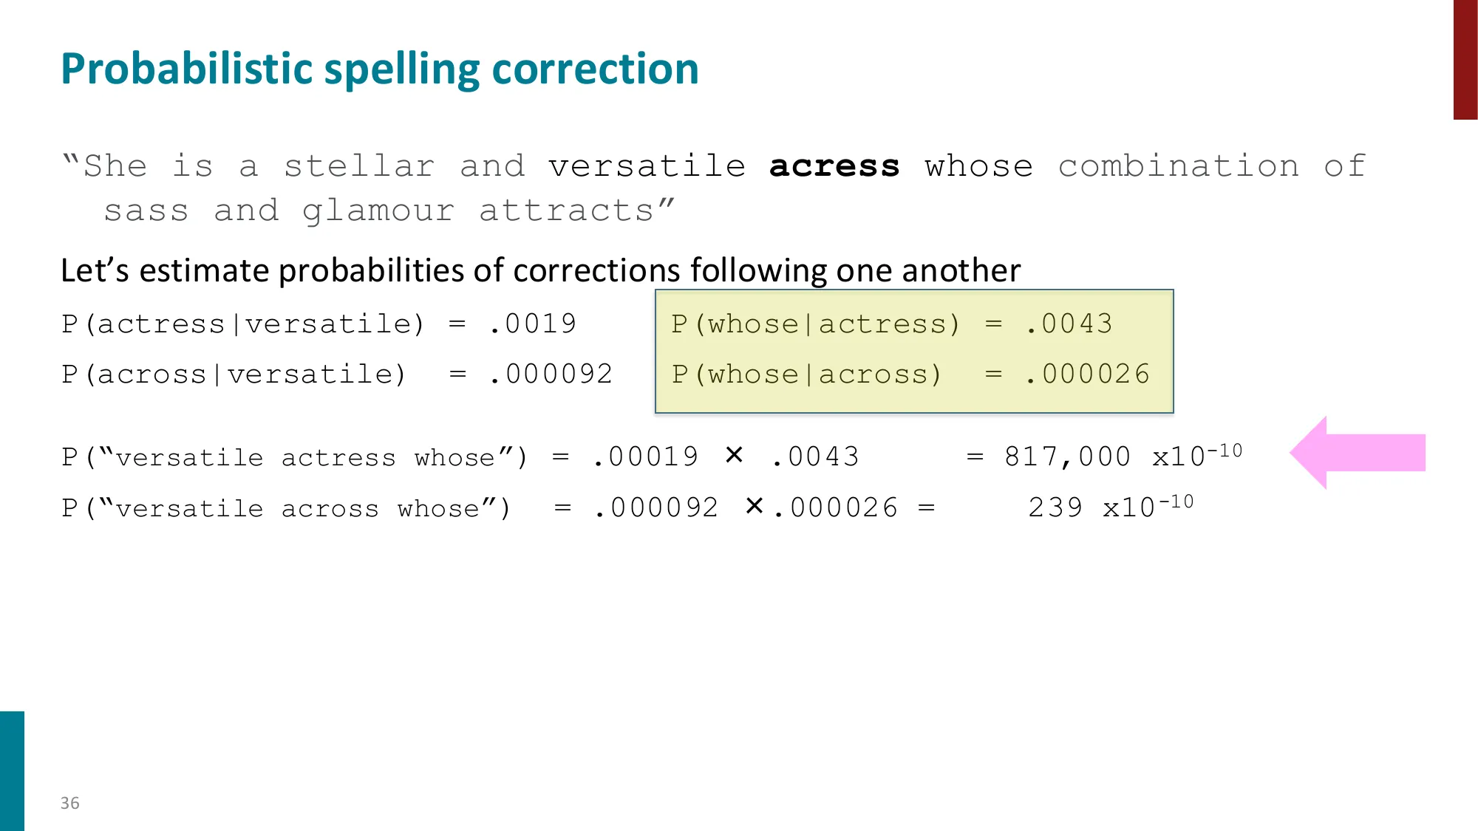Click the multiplication sign before .000026
The image size is (1478, 831).
click(754, 506)
